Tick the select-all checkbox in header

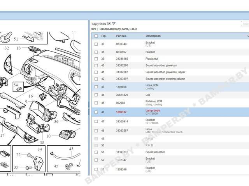(x=96, y=36)
